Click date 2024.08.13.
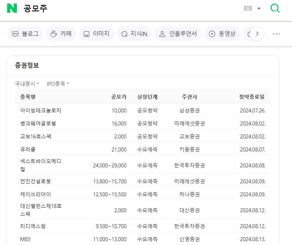This screenshot has height=245, width=292. [x=253, y=239]
